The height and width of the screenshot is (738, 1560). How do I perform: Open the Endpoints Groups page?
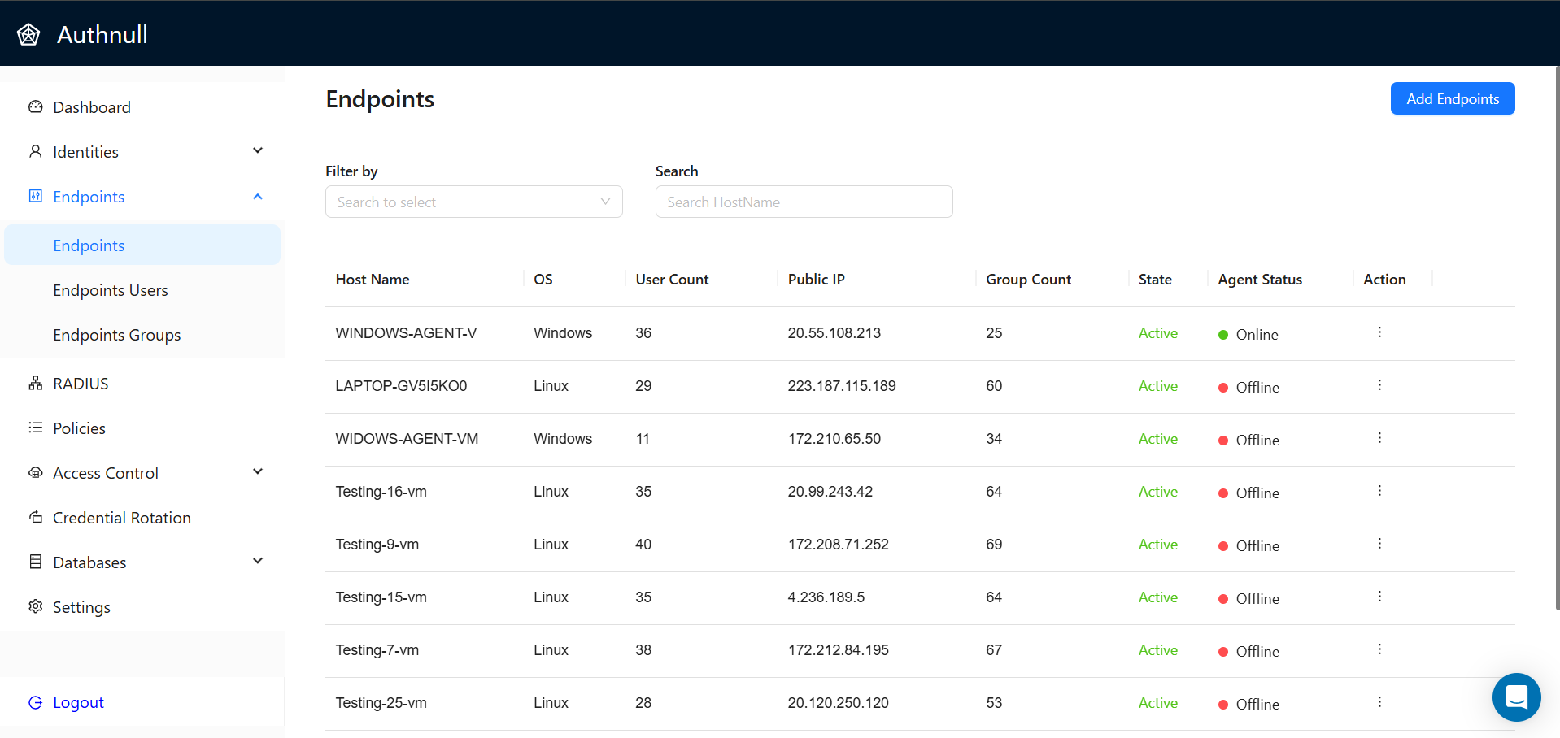coord(116,334)
